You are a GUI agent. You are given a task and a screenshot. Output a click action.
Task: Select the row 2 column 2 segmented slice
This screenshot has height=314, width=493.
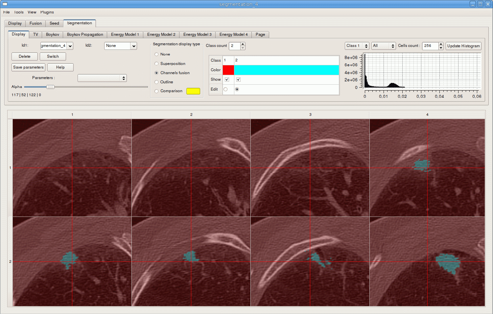(x=191, y=262)
